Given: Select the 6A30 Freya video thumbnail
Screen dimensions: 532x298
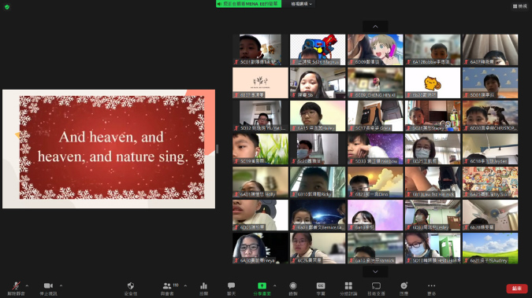Looking at the screenshot, I should tap(260, 248).
